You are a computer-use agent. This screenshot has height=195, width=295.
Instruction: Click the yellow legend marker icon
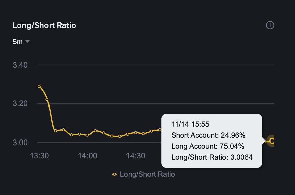[x=114, y=175]
